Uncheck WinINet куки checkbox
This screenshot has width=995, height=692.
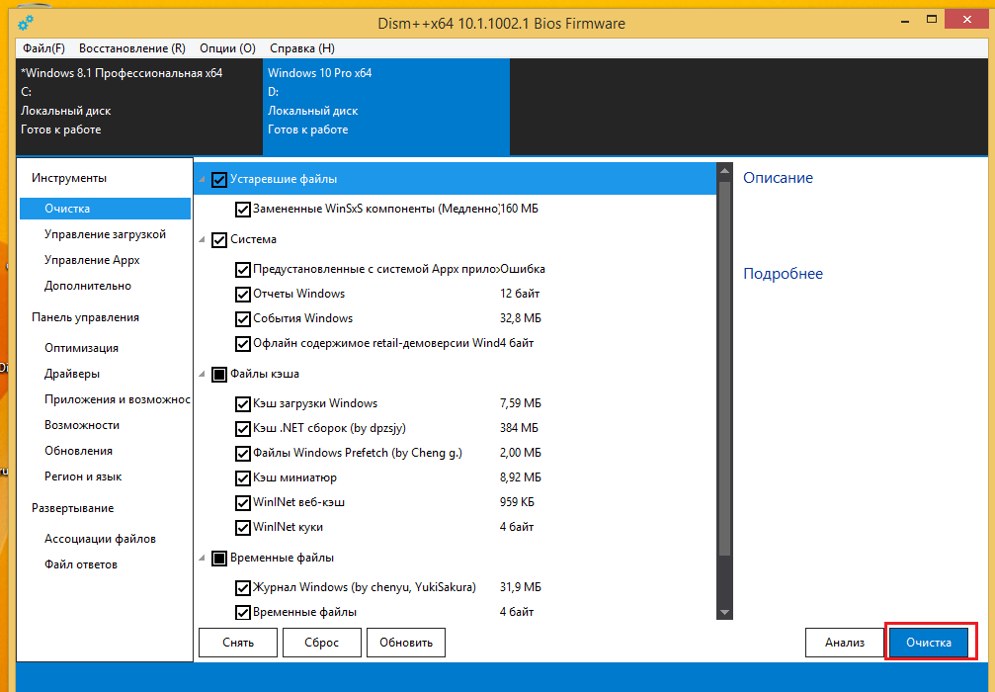click(242, 528)
